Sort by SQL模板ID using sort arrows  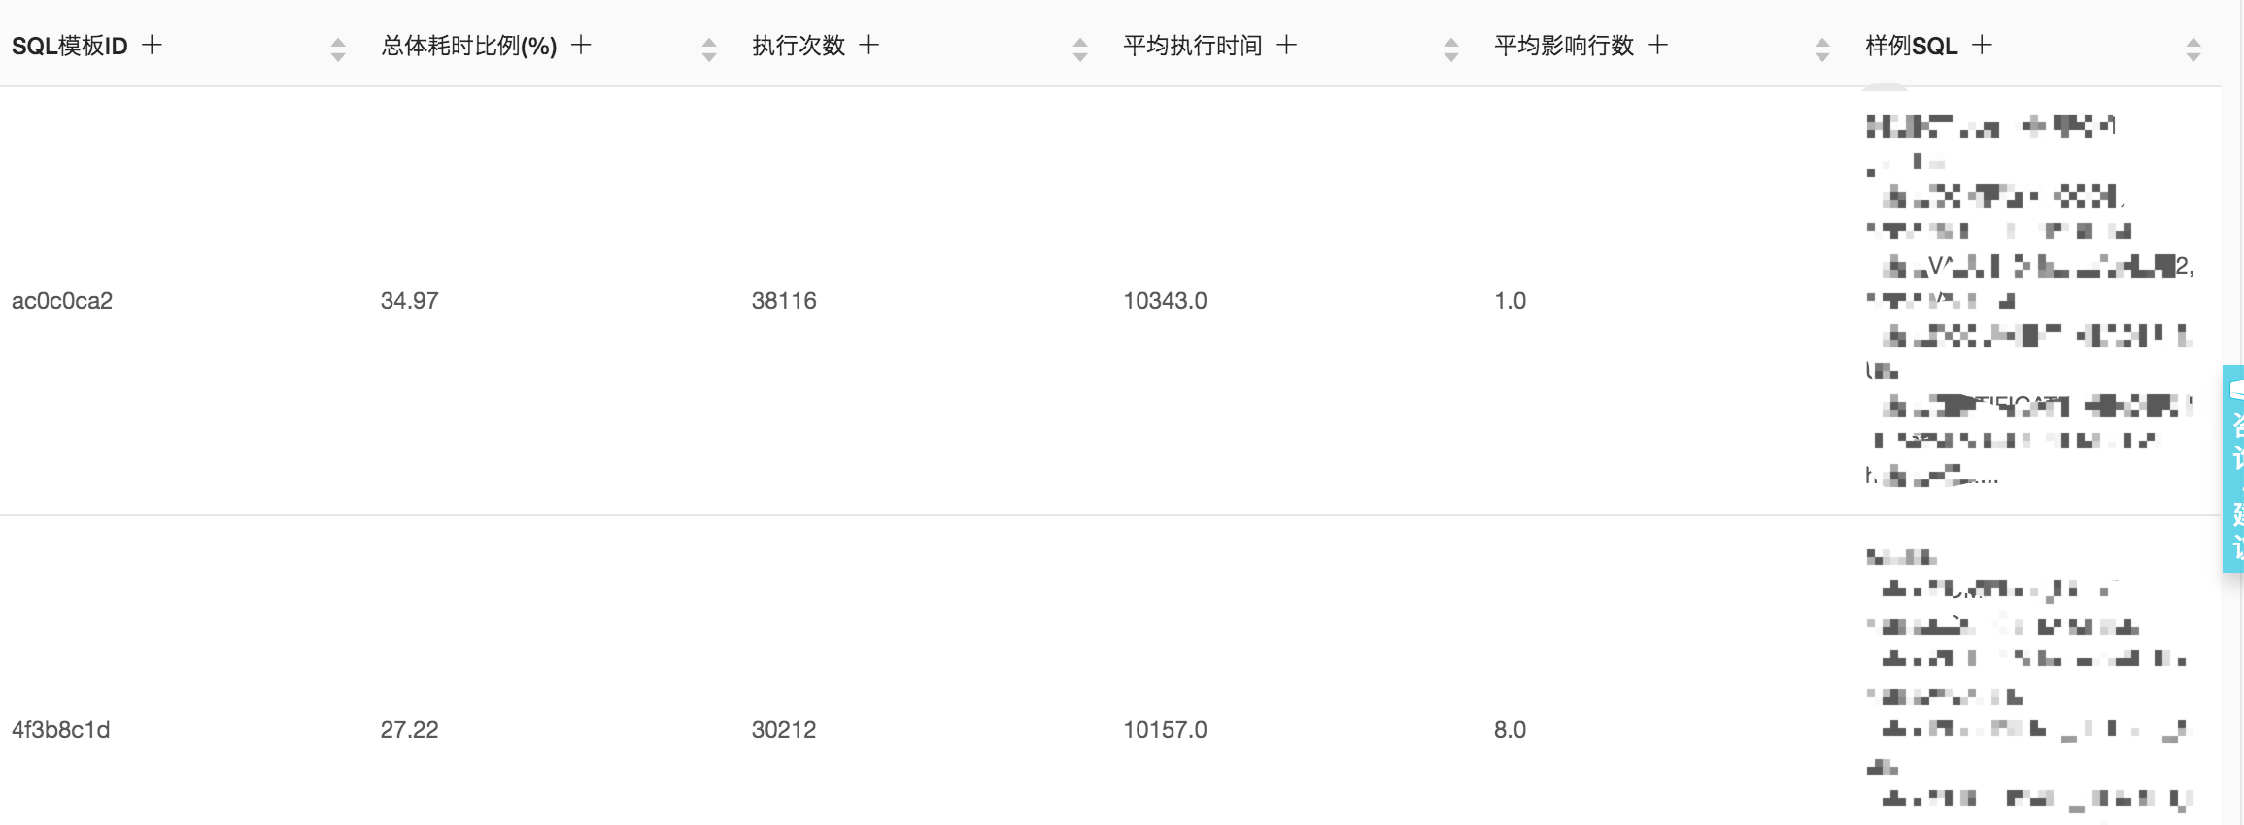338,49
